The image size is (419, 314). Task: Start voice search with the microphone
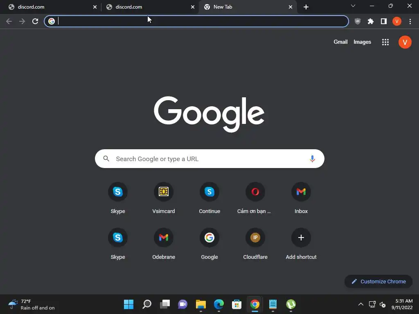[312, 159]
